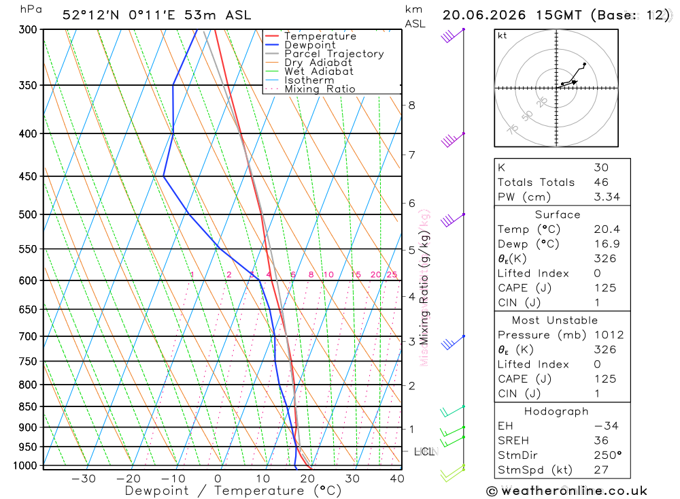680x499 pixels.
Task: Click the wind barb at 300 hPa
Action: pyautogui.click(x=453, y=35)
